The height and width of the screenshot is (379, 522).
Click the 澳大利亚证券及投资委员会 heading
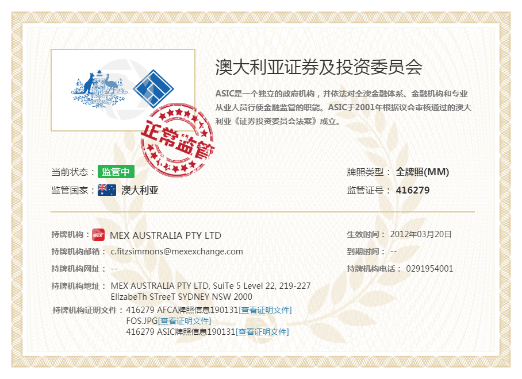pos(318,67)
